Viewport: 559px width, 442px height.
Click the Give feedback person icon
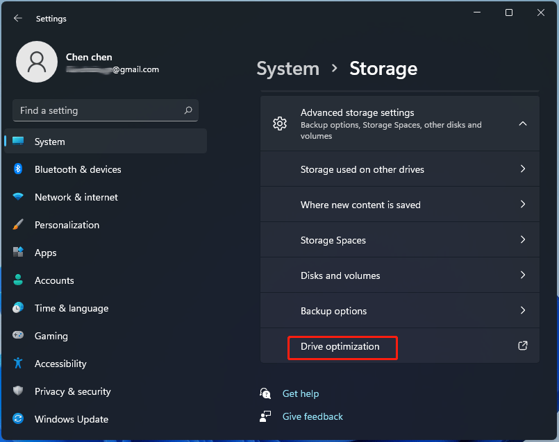click(x=265, y=416)
